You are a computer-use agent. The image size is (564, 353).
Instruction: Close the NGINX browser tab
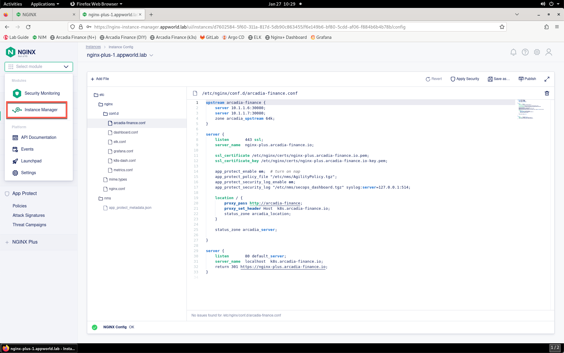tap(74, 14)
